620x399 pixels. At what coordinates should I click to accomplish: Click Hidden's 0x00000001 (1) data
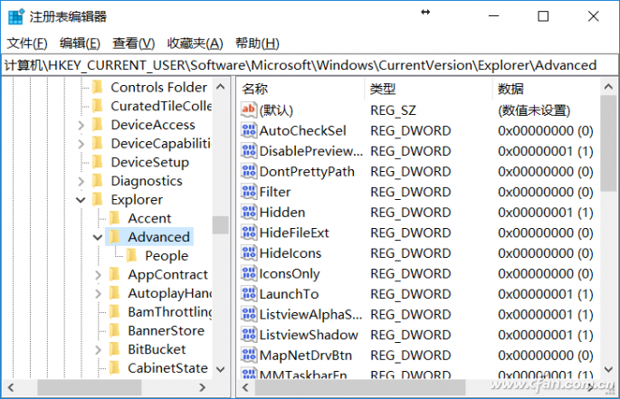pyautogui.click(x=545, y=212)
